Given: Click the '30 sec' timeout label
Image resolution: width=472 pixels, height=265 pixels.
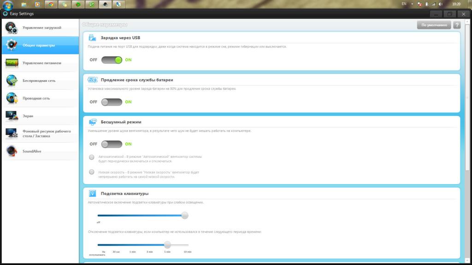Looking at the screenshot, I should [116, 252].
